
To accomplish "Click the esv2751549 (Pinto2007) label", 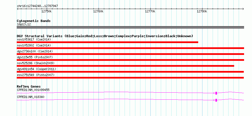I will (36, 75).
